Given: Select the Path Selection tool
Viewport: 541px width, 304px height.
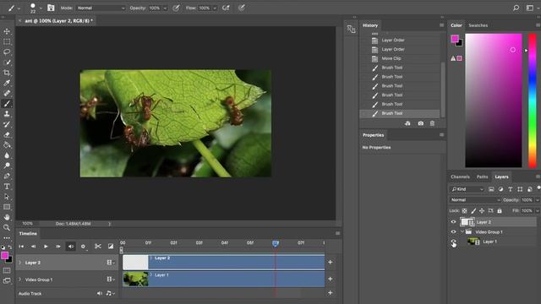Looking at the screenshot, I should [7, 197].
